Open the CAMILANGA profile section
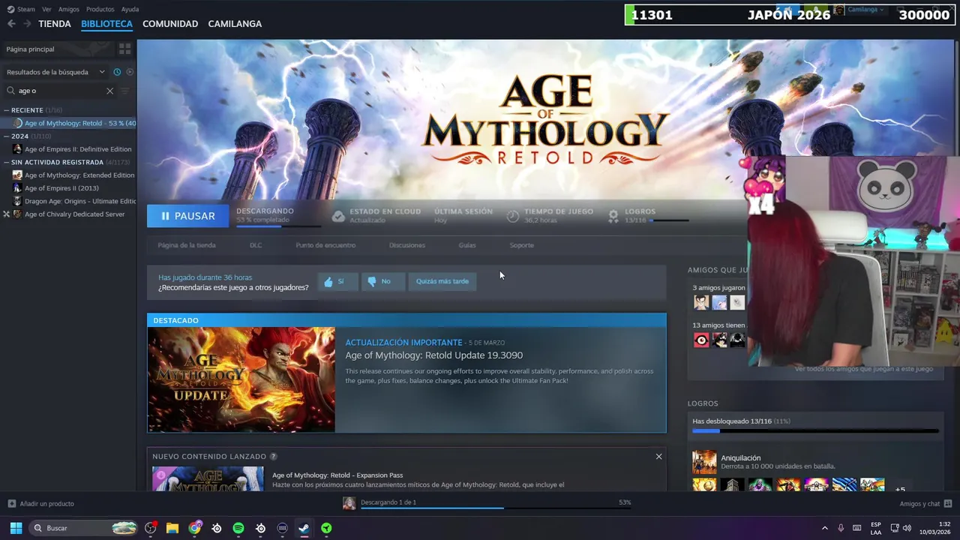Image resolution: width=960 pixels, height=540 pixels. (x=235, y=24)
